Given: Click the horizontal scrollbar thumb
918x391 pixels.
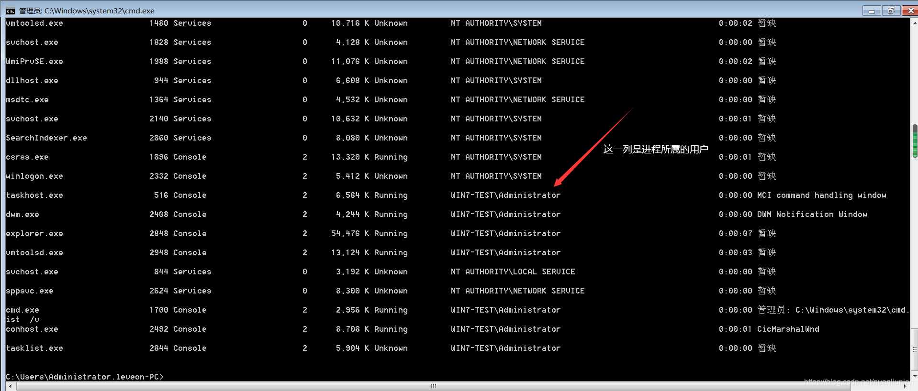Looking at the screenshot, I should pos(433,386).
